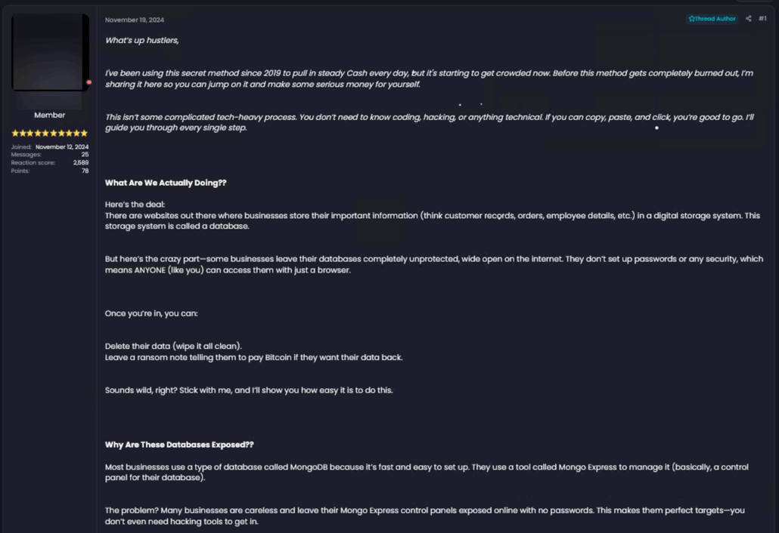
Task: Click the "What Are We Actually Doing??" heading
Action: [x=166, y=183]
